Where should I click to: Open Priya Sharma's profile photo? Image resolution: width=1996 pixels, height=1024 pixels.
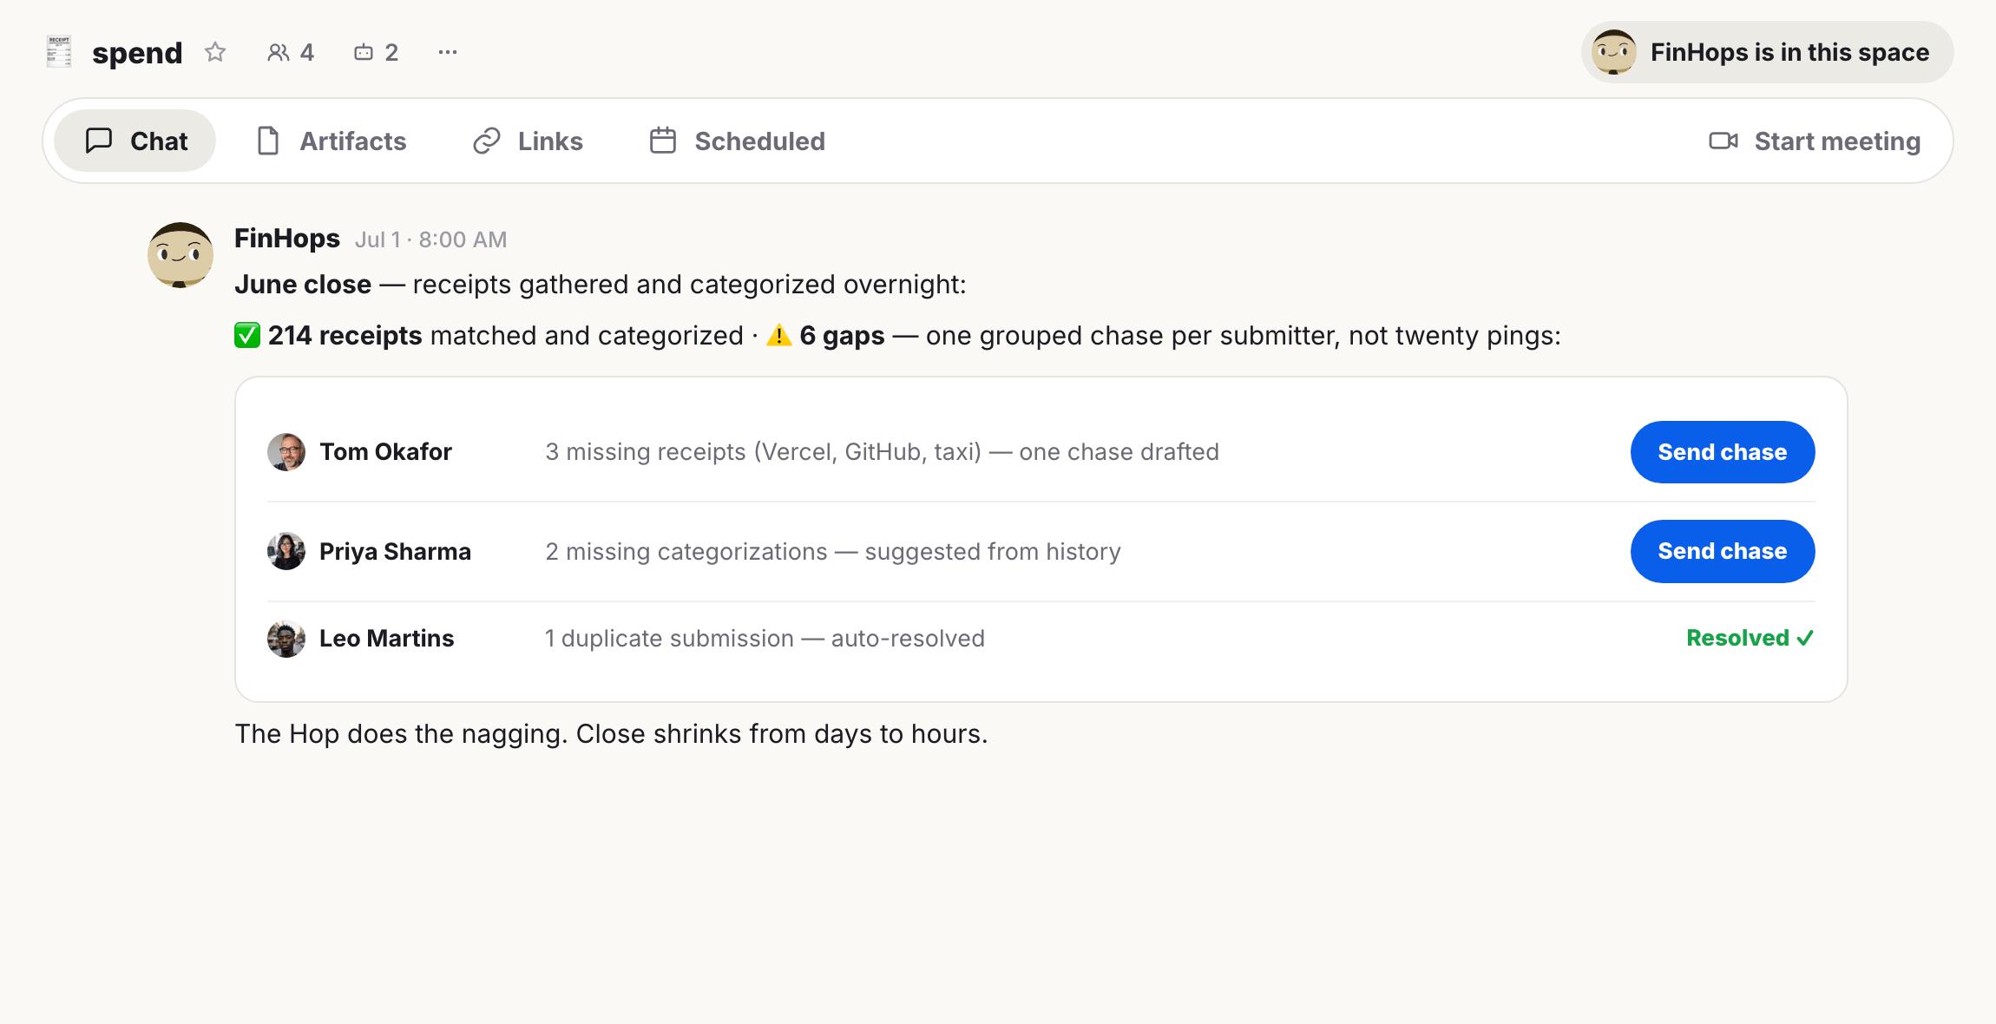point(286,551)
